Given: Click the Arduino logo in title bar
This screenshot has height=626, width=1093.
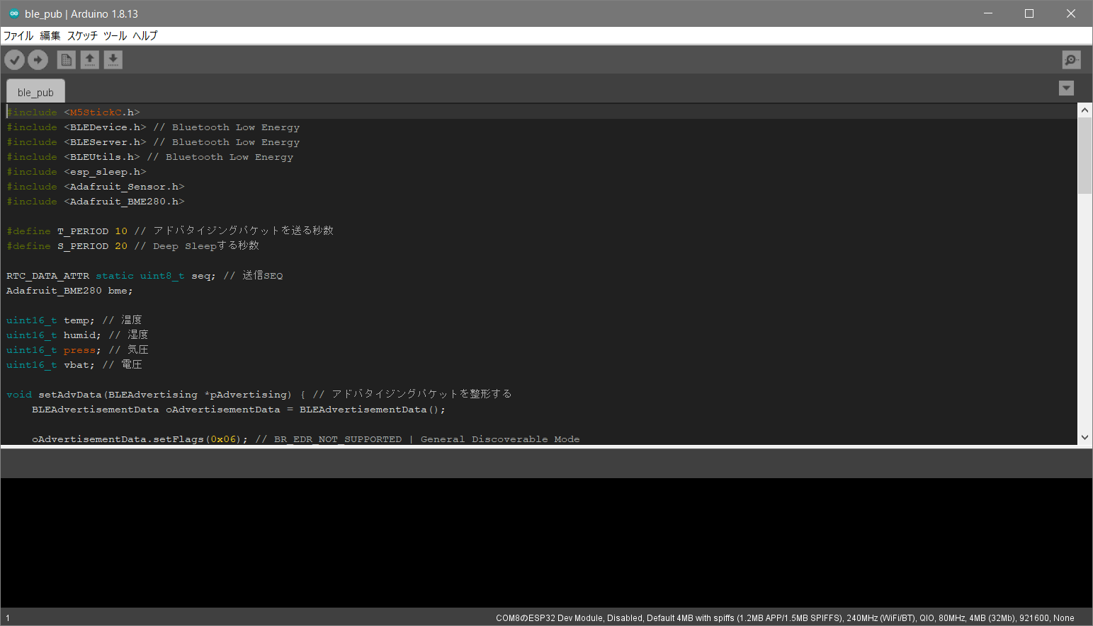Looking at the screenshot, I should (13, 13).
